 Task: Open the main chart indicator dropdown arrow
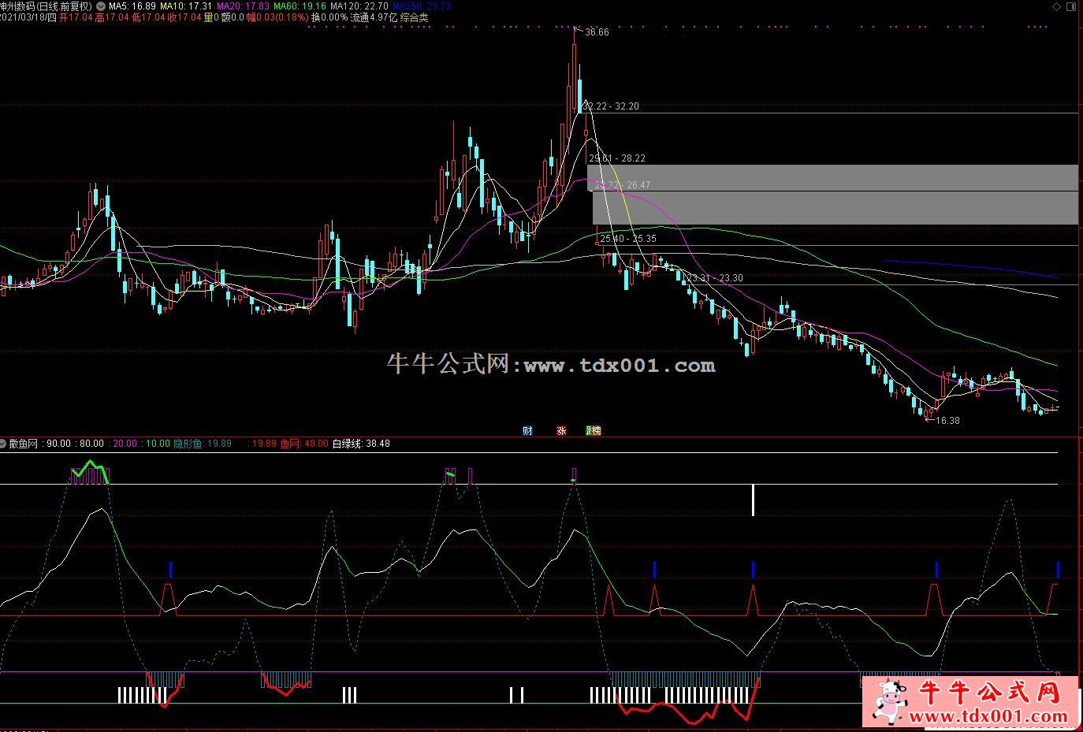pos(99,6)
